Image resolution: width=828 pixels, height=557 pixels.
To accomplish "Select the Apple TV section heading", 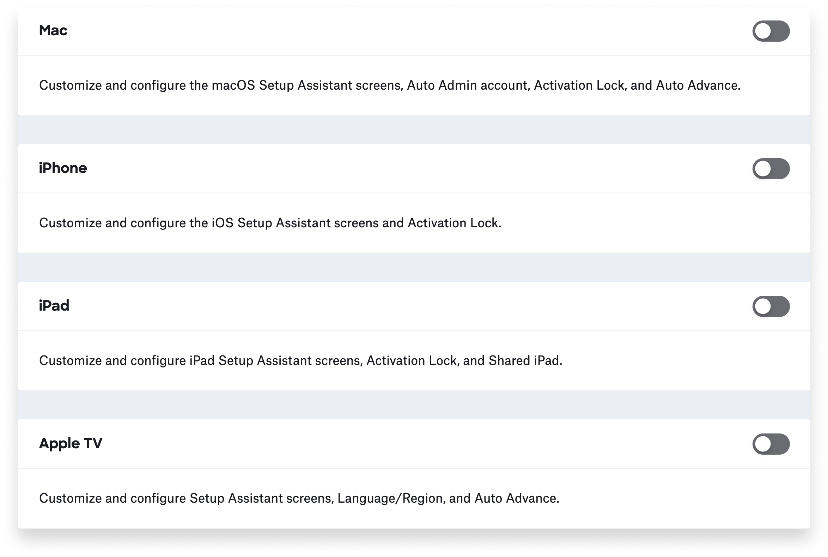I will [71, 443].
